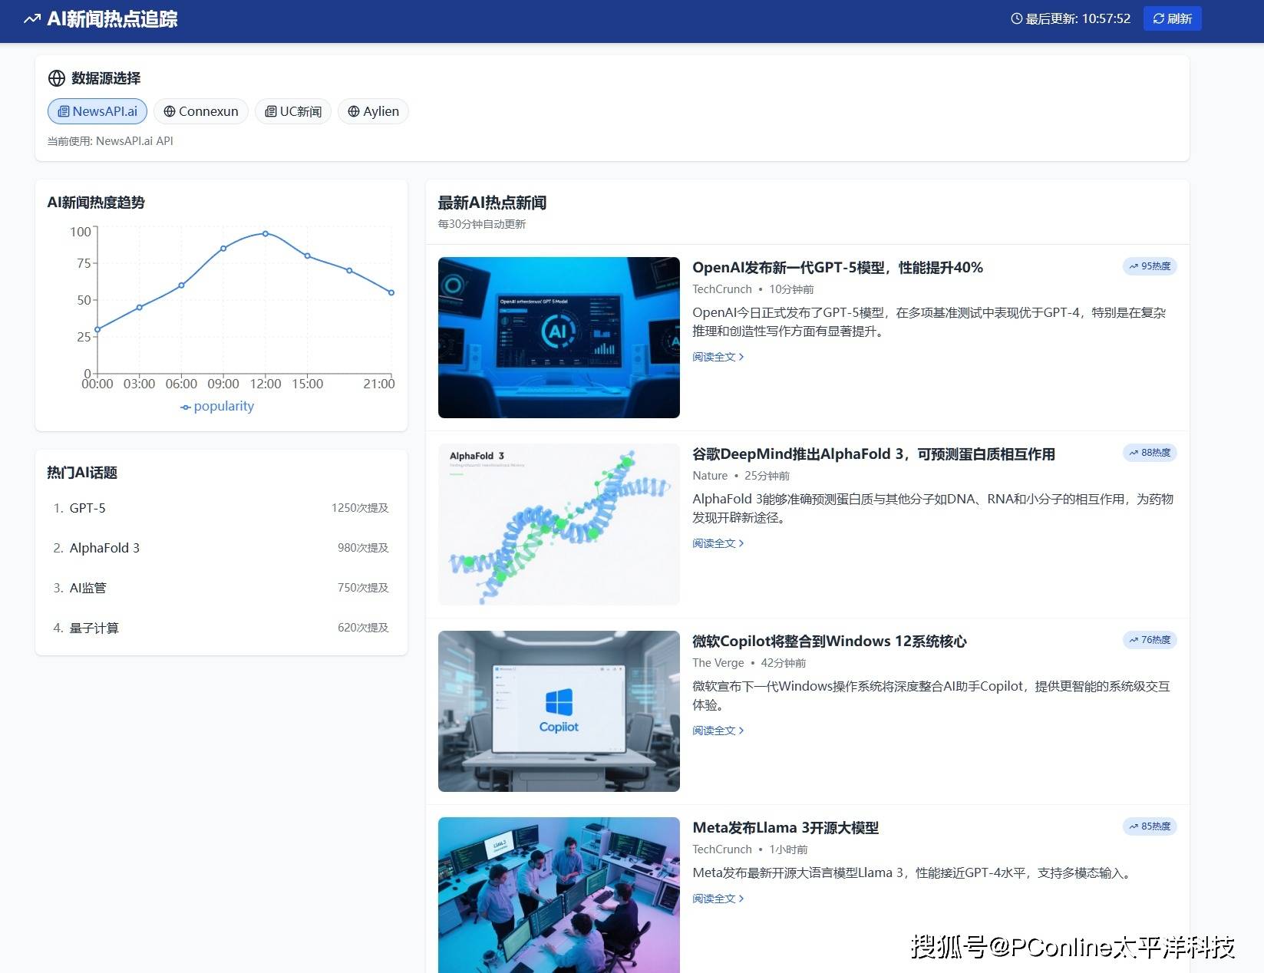
Task: Click the 95热度 trend badge
Action: (x=1149, y=266)
